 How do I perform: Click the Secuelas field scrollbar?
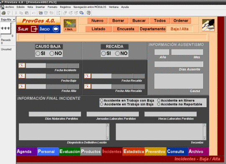tap(205, 132)
